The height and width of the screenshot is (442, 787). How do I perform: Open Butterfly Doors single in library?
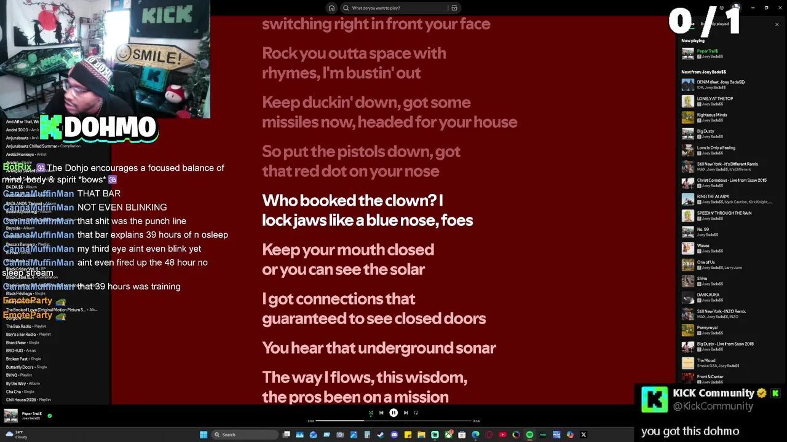[26, 367]
